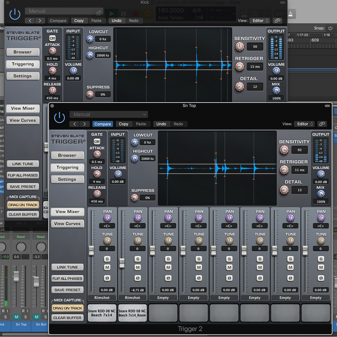Open the View Editor dropdown in Sn Top
The height and width of the screenshot is (337, 337).
coord(305,124)
